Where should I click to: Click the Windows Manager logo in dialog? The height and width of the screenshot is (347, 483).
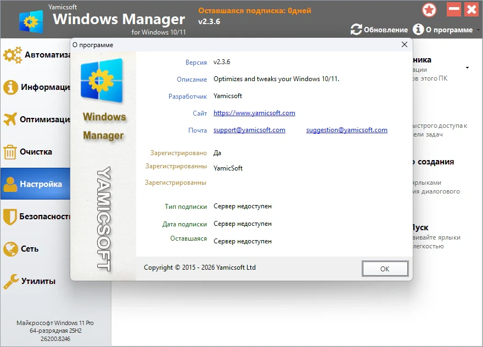pyautogui.click(x=102, y=81)
